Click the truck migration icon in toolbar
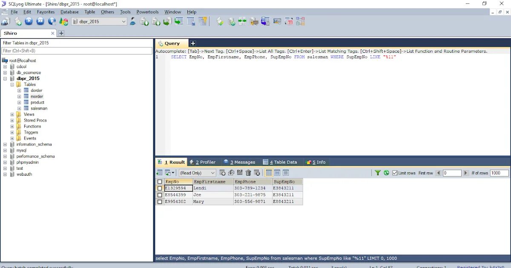 click(254, 21)
